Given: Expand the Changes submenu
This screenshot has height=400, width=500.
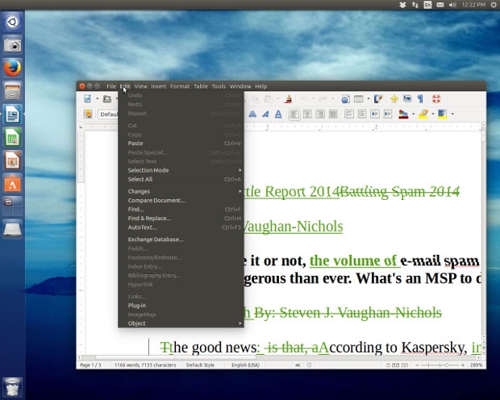Looking at the screenshot, I should tap(181, 191).
